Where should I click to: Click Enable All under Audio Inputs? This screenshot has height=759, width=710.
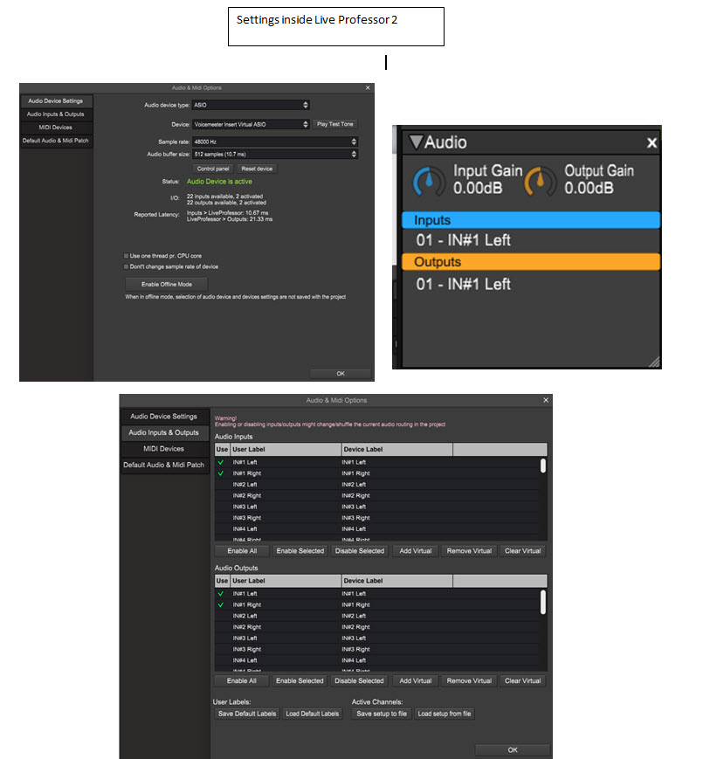[x=242, y=551]
